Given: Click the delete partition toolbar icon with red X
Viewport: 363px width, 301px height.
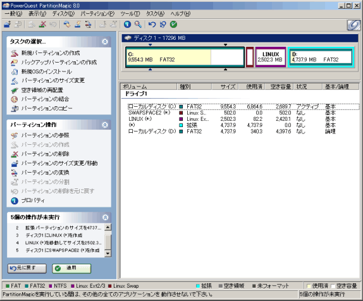Looking at the screenshot, I should 42,24.
